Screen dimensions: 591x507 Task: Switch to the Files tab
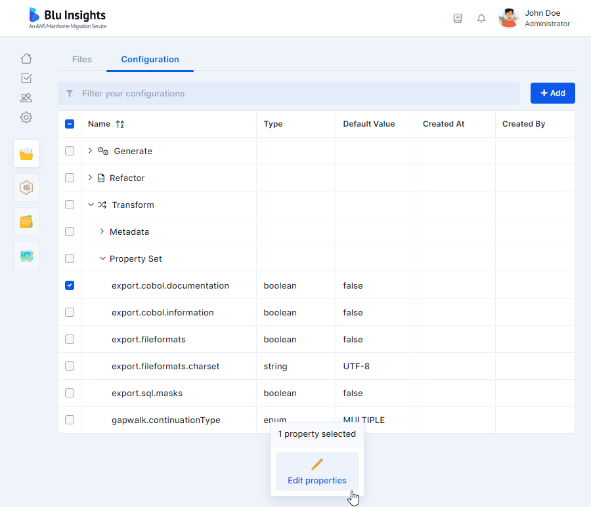point(82,60)
